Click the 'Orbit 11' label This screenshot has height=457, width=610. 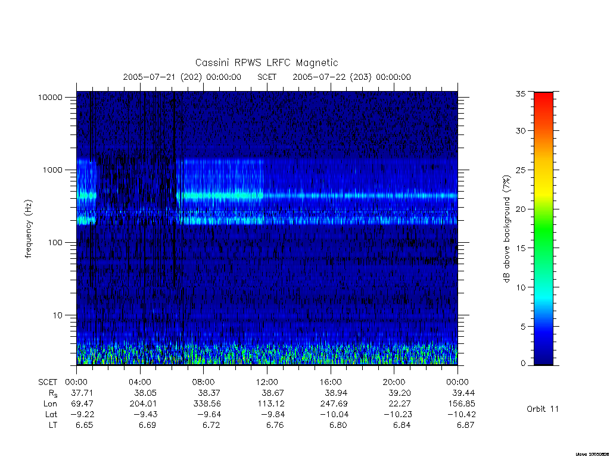pos(543,409)
